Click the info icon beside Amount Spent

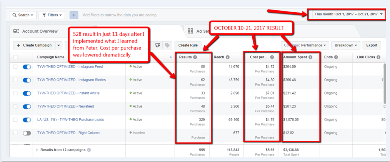click(x=310, y=57)
